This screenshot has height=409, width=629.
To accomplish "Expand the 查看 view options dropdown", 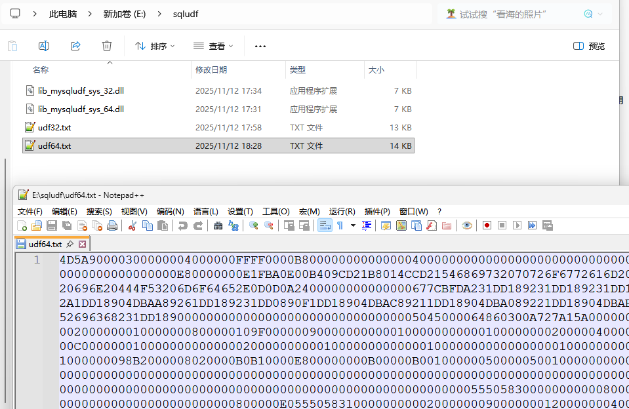I will [x=213, y=46].
